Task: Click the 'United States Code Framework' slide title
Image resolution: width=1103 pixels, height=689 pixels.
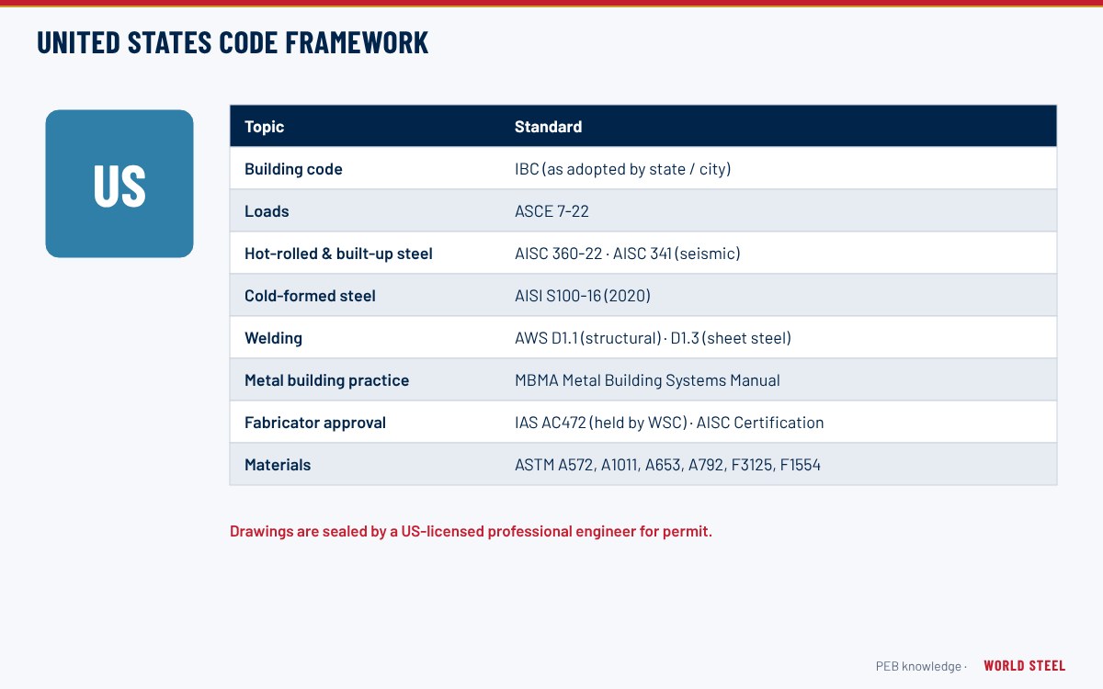Action: 233,42
